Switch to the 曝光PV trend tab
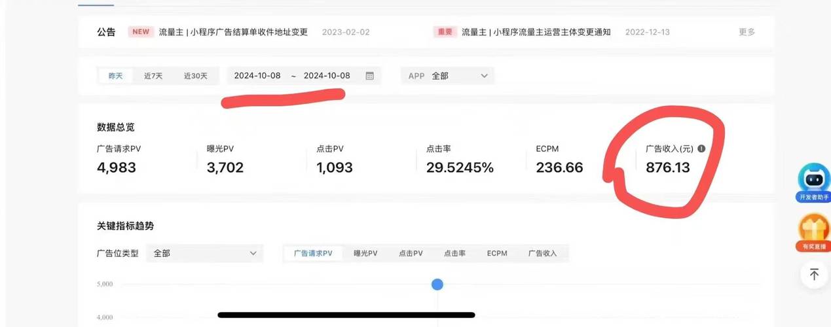Screen dimensions: 831x327 365,253
